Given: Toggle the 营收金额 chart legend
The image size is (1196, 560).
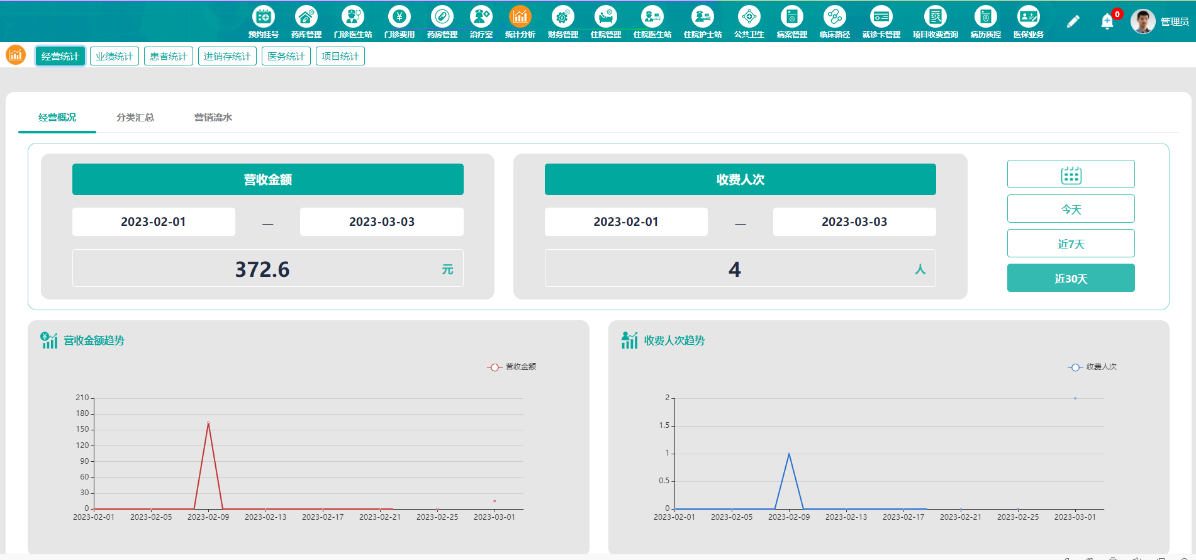Looking at the screenshot, I should [511, 367].
